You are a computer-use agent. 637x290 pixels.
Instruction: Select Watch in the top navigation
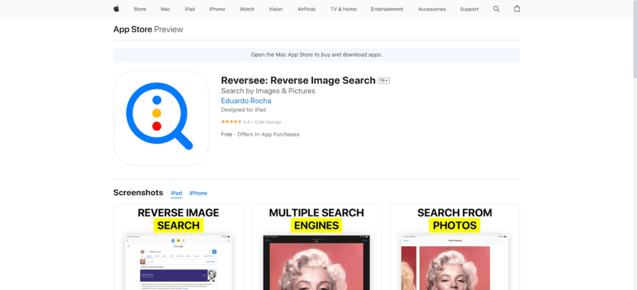(x=247, y=9)
